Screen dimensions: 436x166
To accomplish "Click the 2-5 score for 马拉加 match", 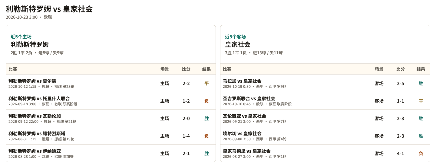I will pyautogui.click(x=401, y=83).
